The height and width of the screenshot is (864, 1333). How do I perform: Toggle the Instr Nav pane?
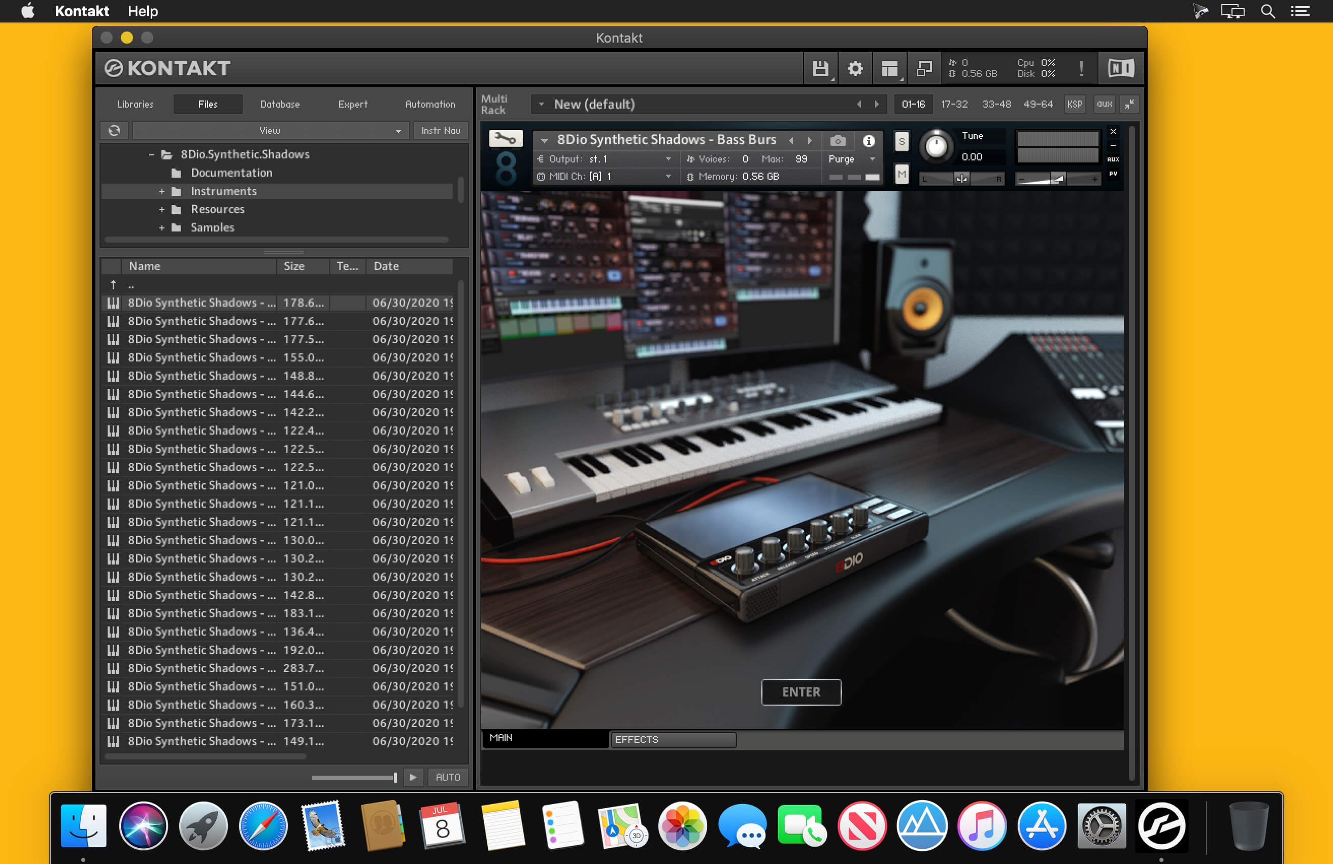pyautogui.click(x=441, y=130)
